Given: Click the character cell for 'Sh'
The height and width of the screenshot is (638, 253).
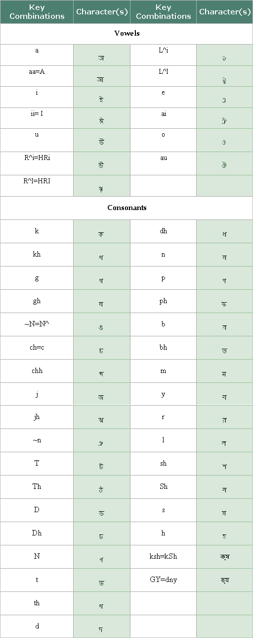Looking at the screenshot, I should tap(225, 487).
